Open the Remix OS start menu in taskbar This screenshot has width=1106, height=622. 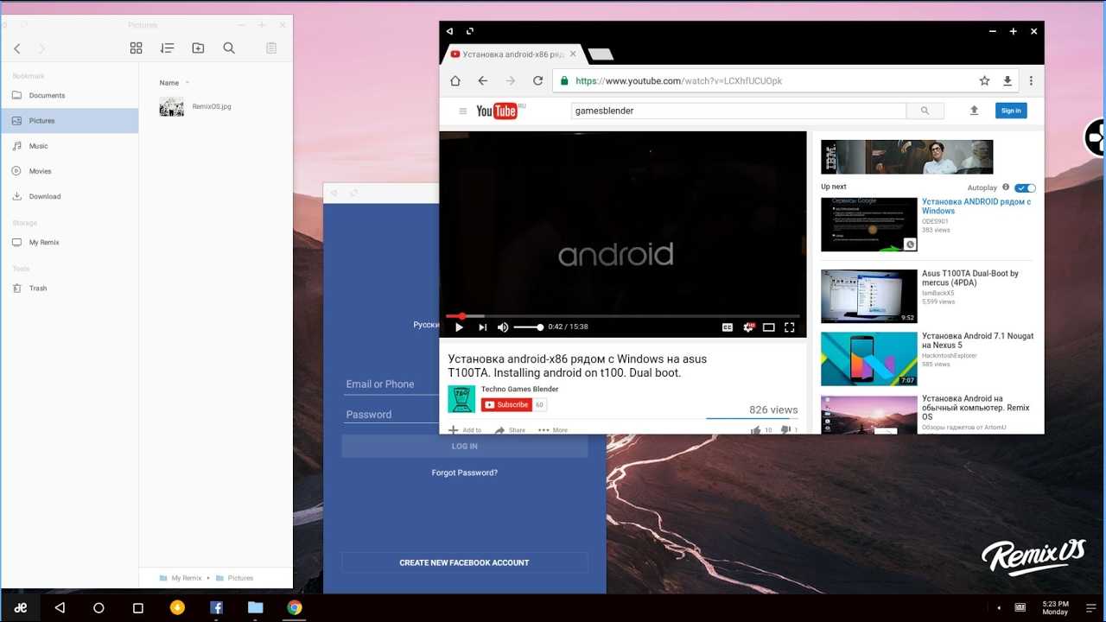point(21,607)
